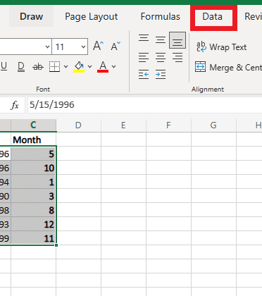Viewport: 262px width, 296px height.
Task: Toggle Wrap Text
Action: point(221,47)
